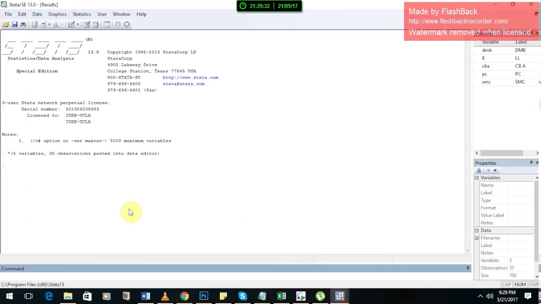
Task: Click the Format property row
Action: (507, 208)
